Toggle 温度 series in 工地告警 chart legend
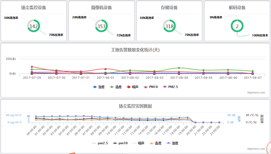Screen dimensions: 271x154 point(117,87)
